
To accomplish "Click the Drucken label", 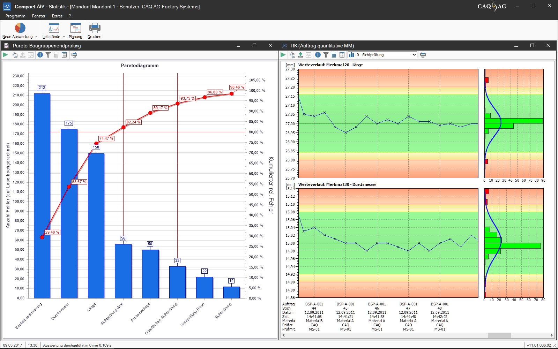I will [95, 37].
